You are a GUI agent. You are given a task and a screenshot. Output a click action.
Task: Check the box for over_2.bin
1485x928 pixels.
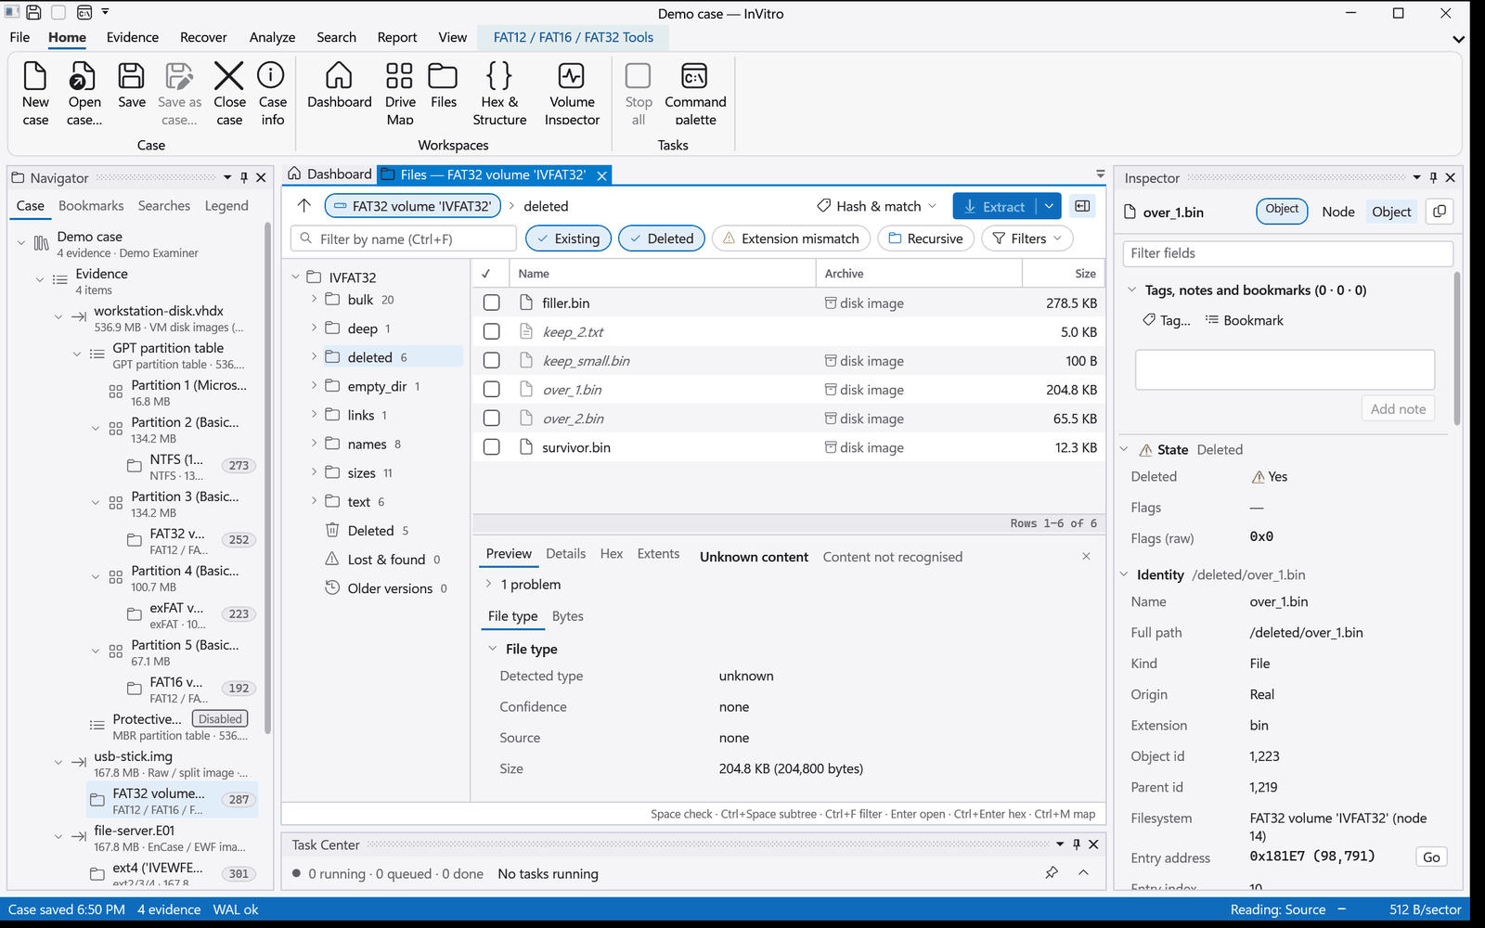pyautogui.click(x=492, y=419)
